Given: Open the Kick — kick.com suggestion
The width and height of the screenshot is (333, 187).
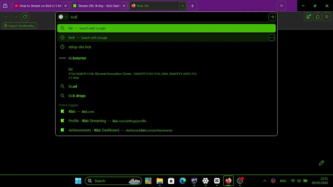Looking at the screenshot, I should coord(166,111).
